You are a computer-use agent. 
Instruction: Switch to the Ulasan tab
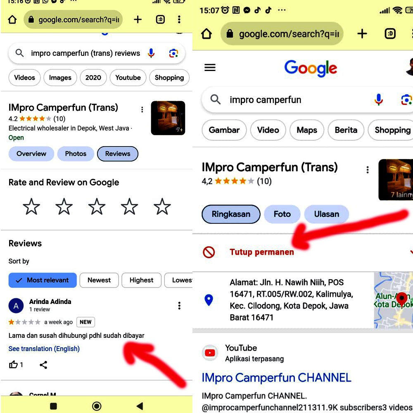[326, 214]
